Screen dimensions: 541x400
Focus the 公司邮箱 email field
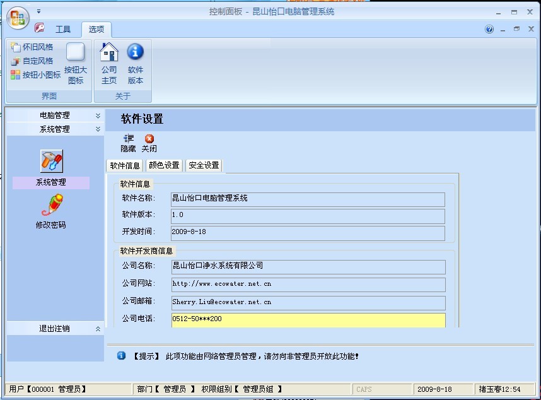click(308, 303)
